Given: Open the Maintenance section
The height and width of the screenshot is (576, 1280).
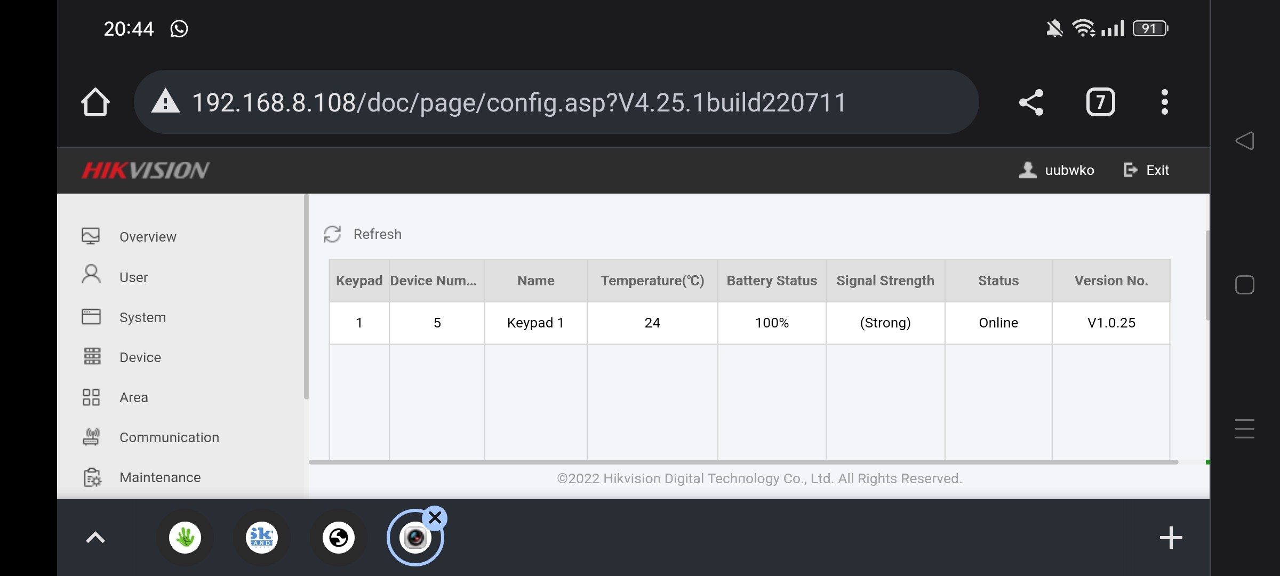Looking at the screenshot, I should [x=159, y=477].
